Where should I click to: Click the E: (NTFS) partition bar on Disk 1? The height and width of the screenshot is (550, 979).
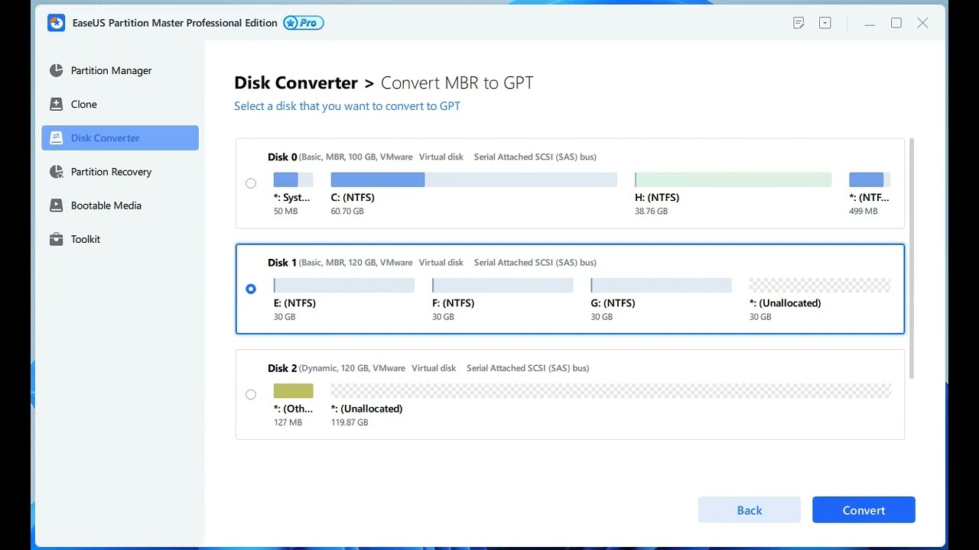pyautogui.click(x=344, y=285)
